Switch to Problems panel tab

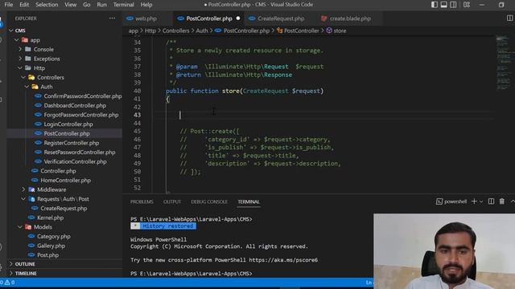142,201
